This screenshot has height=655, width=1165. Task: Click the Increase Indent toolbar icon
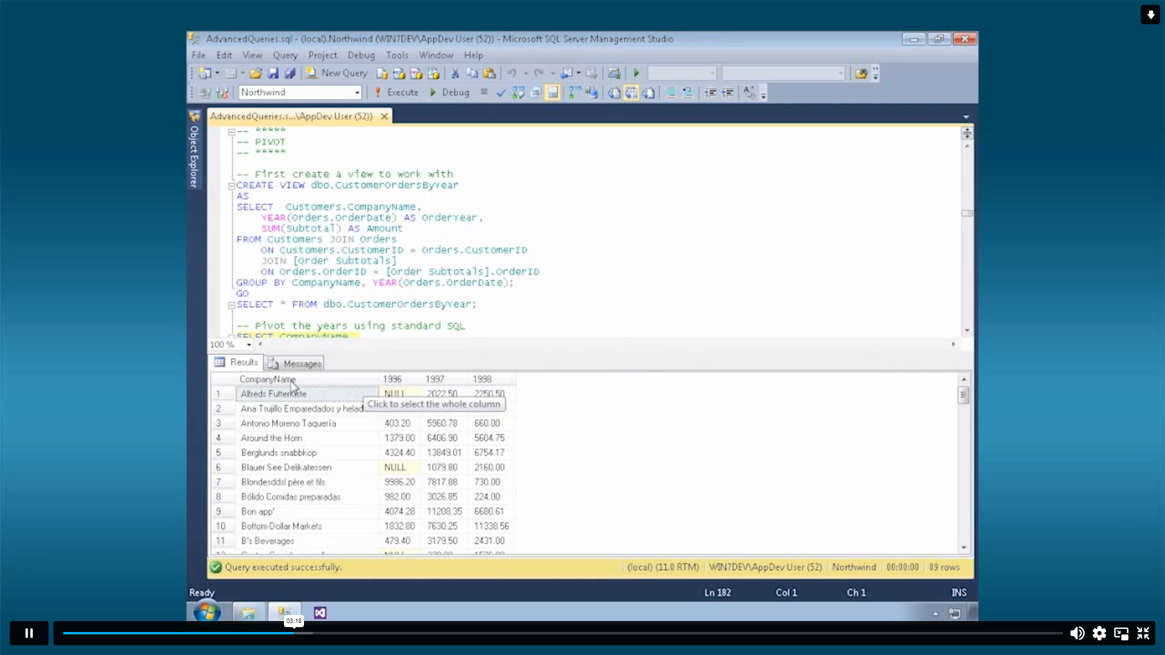tap(727, 93)
